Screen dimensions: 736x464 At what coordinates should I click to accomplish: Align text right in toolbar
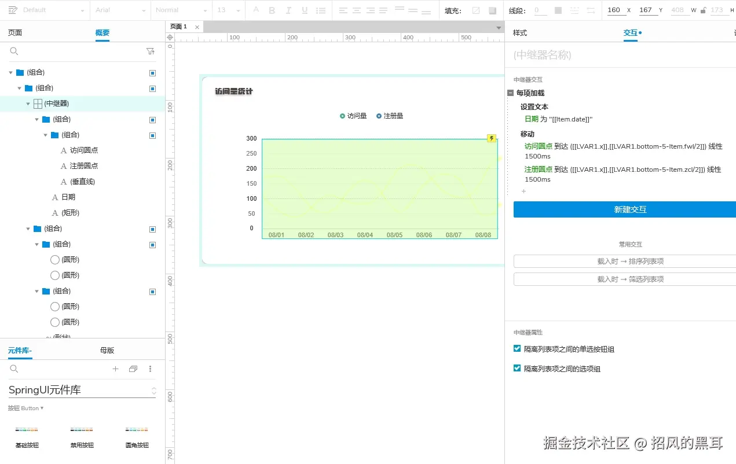370,10
